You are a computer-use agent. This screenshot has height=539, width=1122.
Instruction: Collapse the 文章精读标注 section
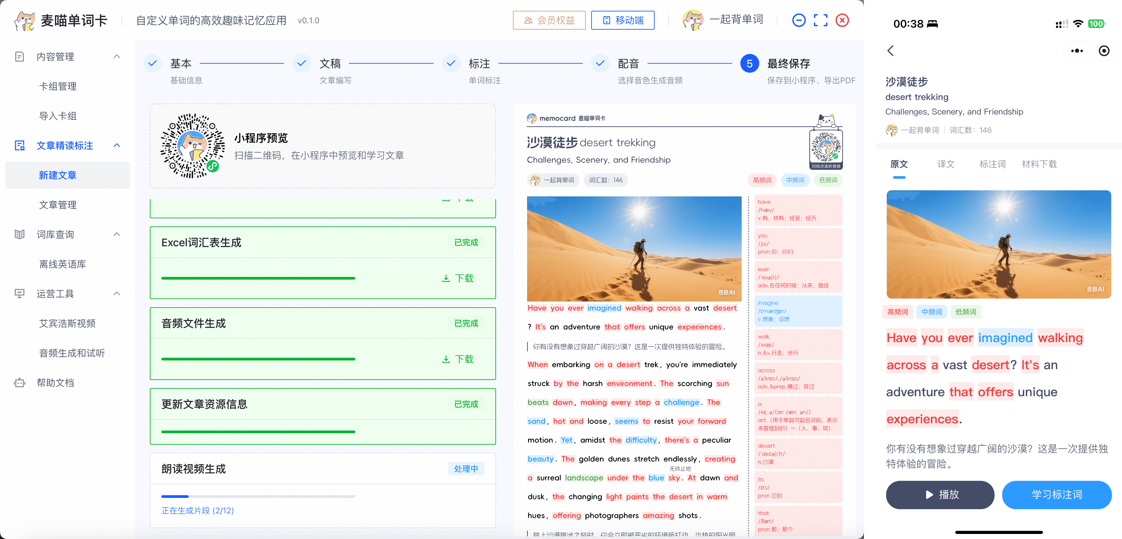point(116,145)
